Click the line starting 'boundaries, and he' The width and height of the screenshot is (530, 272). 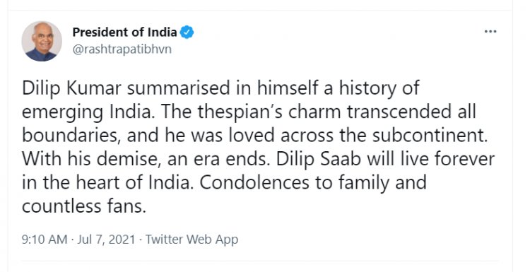[x=255, y=136]
